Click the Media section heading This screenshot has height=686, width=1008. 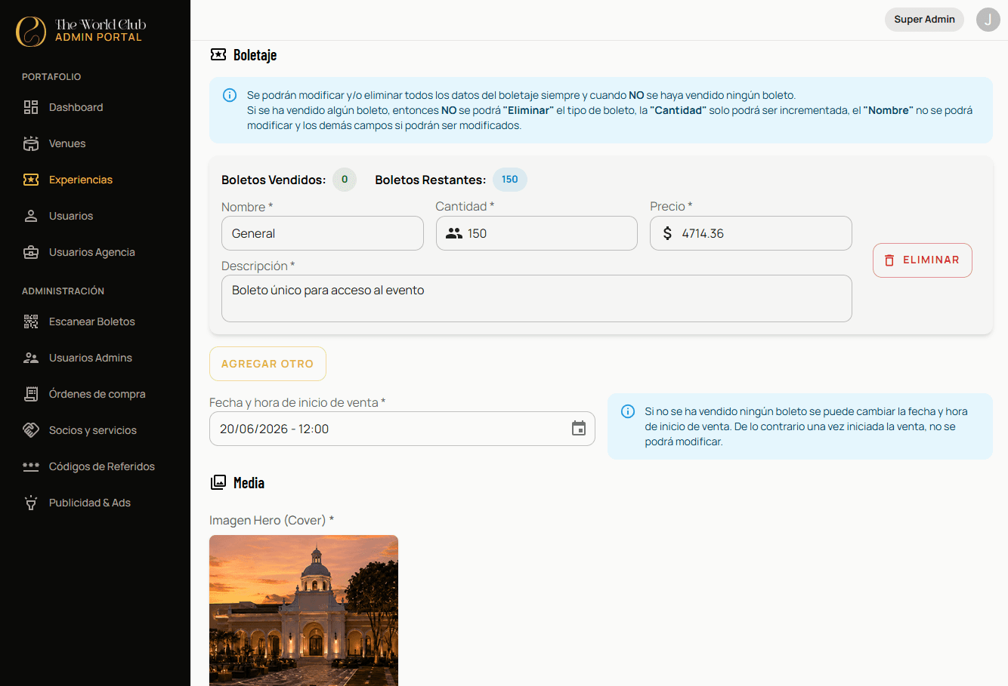click(249, 483)
